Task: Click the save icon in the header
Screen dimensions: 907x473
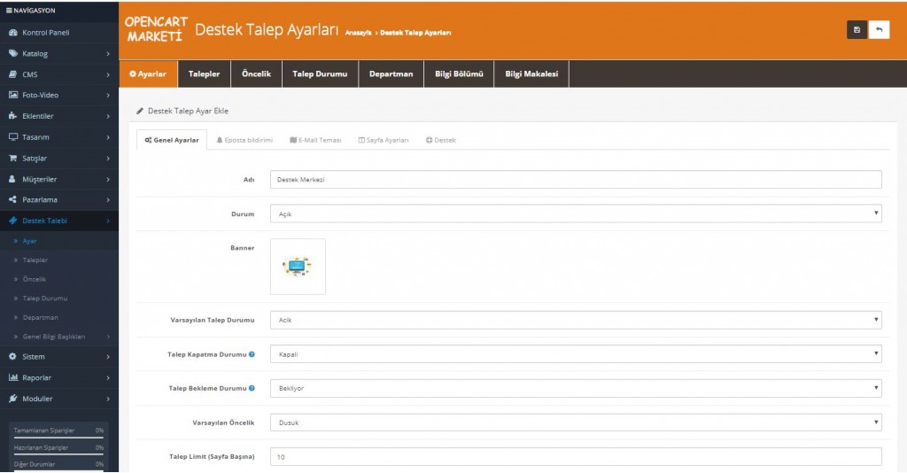Action: point(857,29)
